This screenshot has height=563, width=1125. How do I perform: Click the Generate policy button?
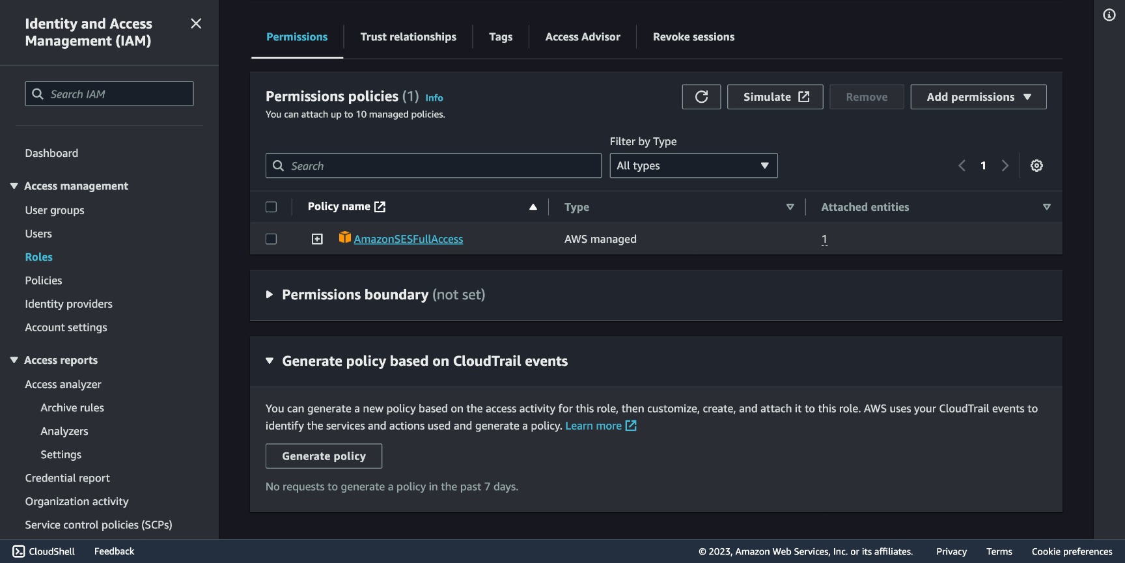point(324,456)
